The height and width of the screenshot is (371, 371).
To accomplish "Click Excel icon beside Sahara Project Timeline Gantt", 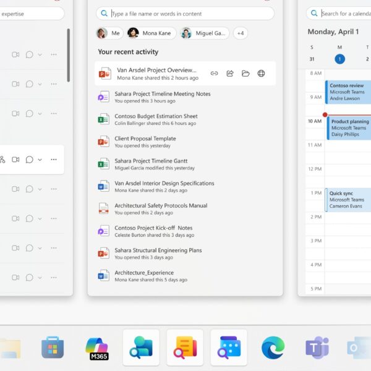I will [103, 164].
